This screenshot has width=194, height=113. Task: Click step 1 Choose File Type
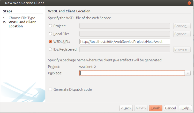click(x=22, y=18)
